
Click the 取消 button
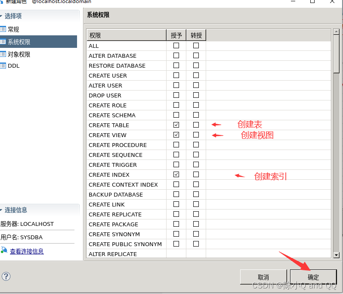[x=263, y=277]
